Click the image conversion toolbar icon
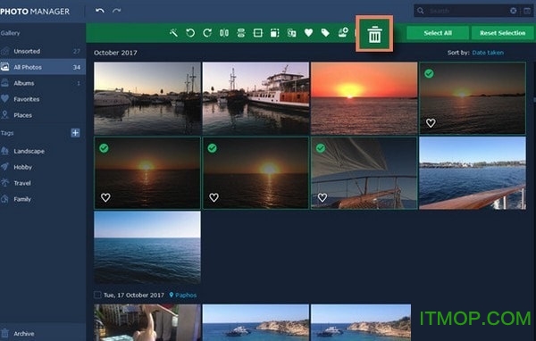 (291, 33)
